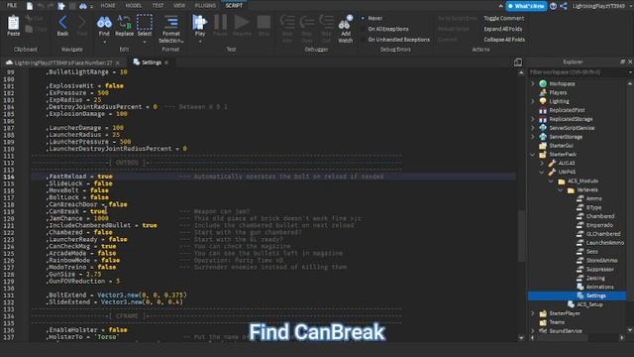The width and height of the screenshot is (634, 357).
Task: Click the script editor split-view icon
Action: coord(518,61)
